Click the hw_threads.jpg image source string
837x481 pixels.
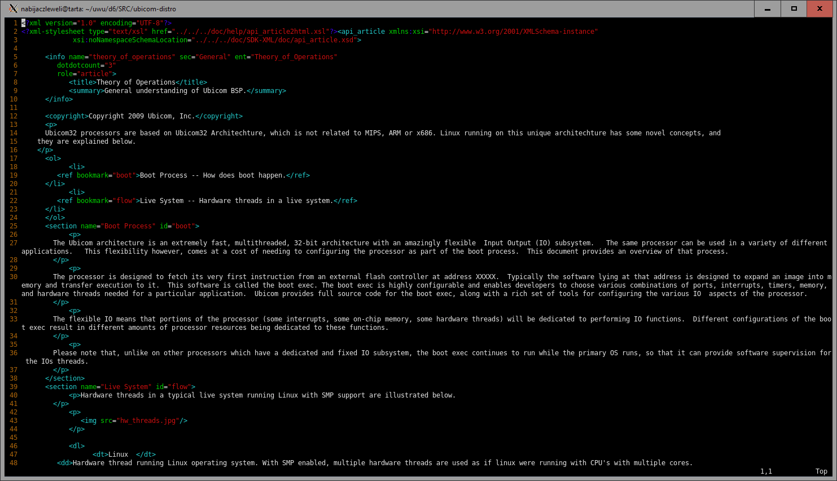pos(148,421)
